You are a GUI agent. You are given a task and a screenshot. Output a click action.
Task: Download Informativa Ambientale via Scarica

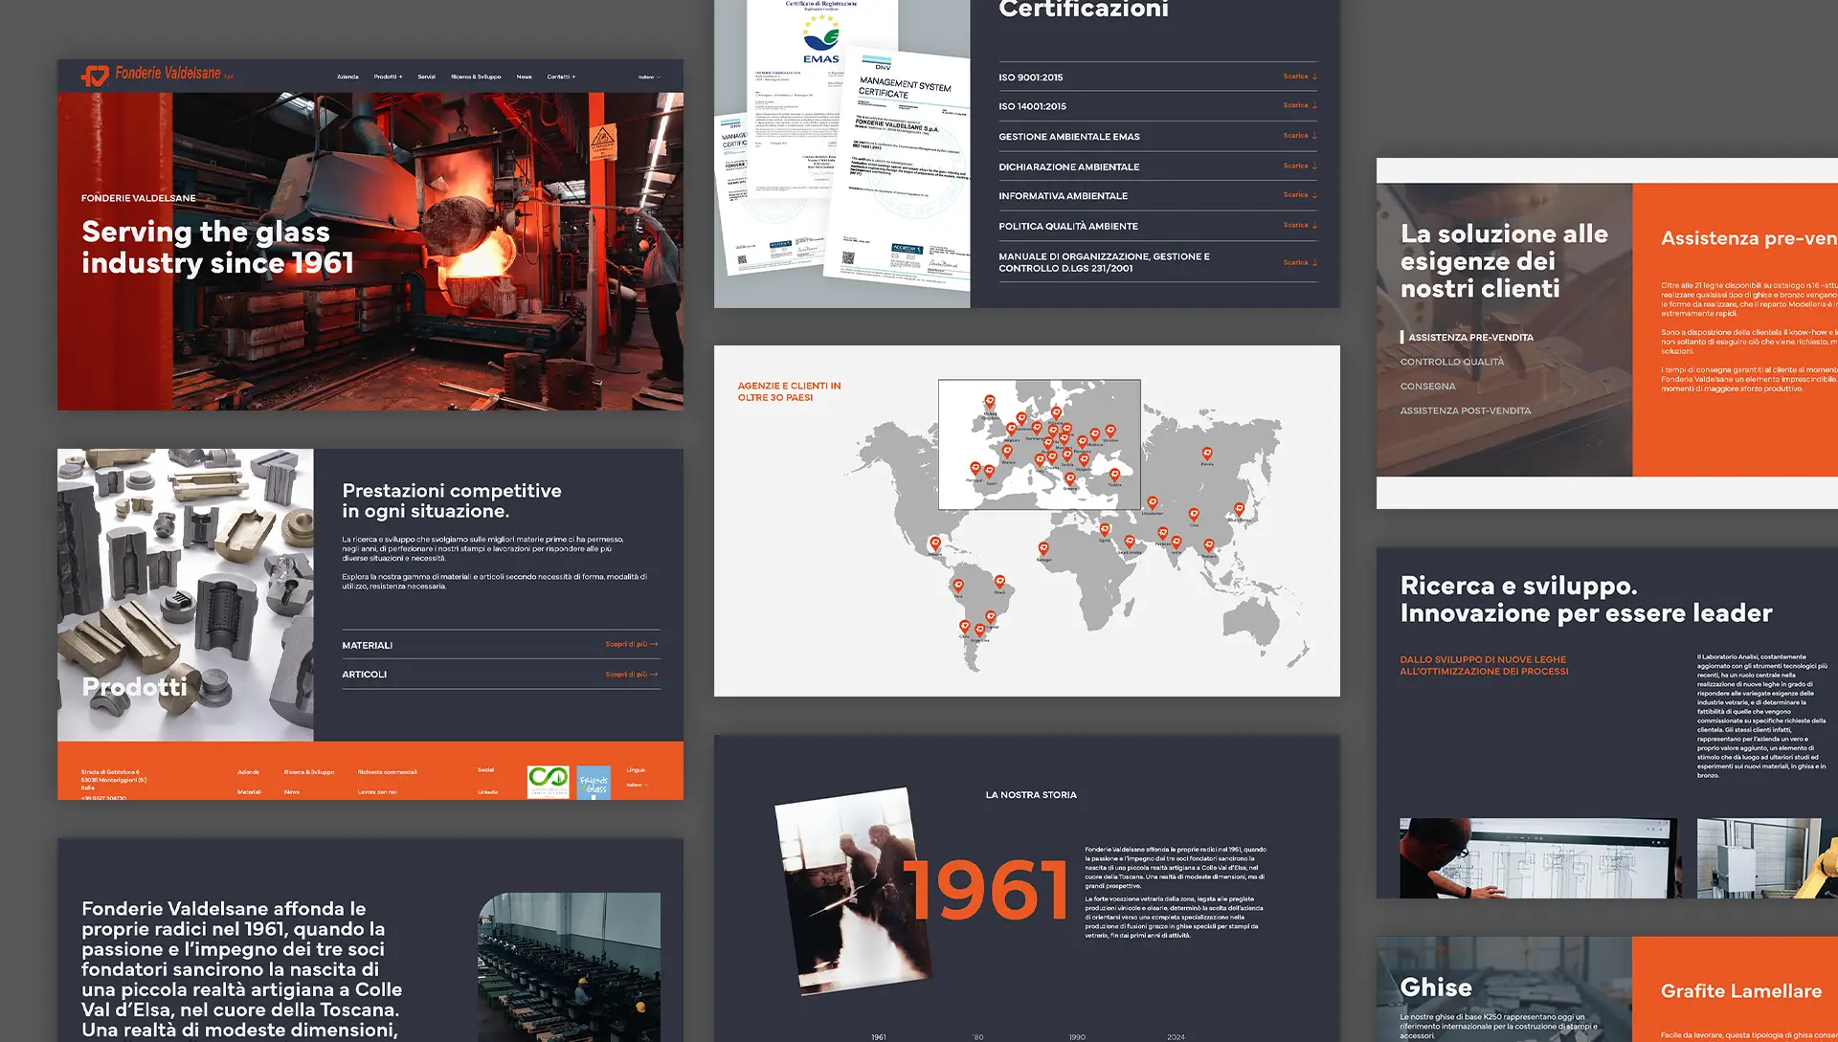pyautogui.click(x=1300, y=195)
